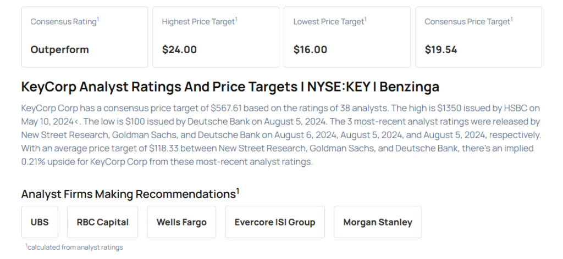Click the Consensus Rating card label
The image size is (563, 259).
(63, 22)
